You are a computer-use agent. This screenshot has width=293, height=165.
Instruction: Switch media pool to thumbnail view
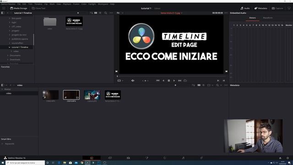tap(199, 85)
